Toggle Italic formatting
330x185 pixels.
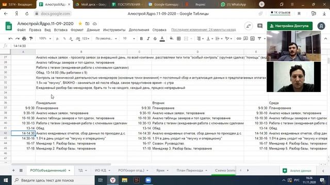point(148,39)
